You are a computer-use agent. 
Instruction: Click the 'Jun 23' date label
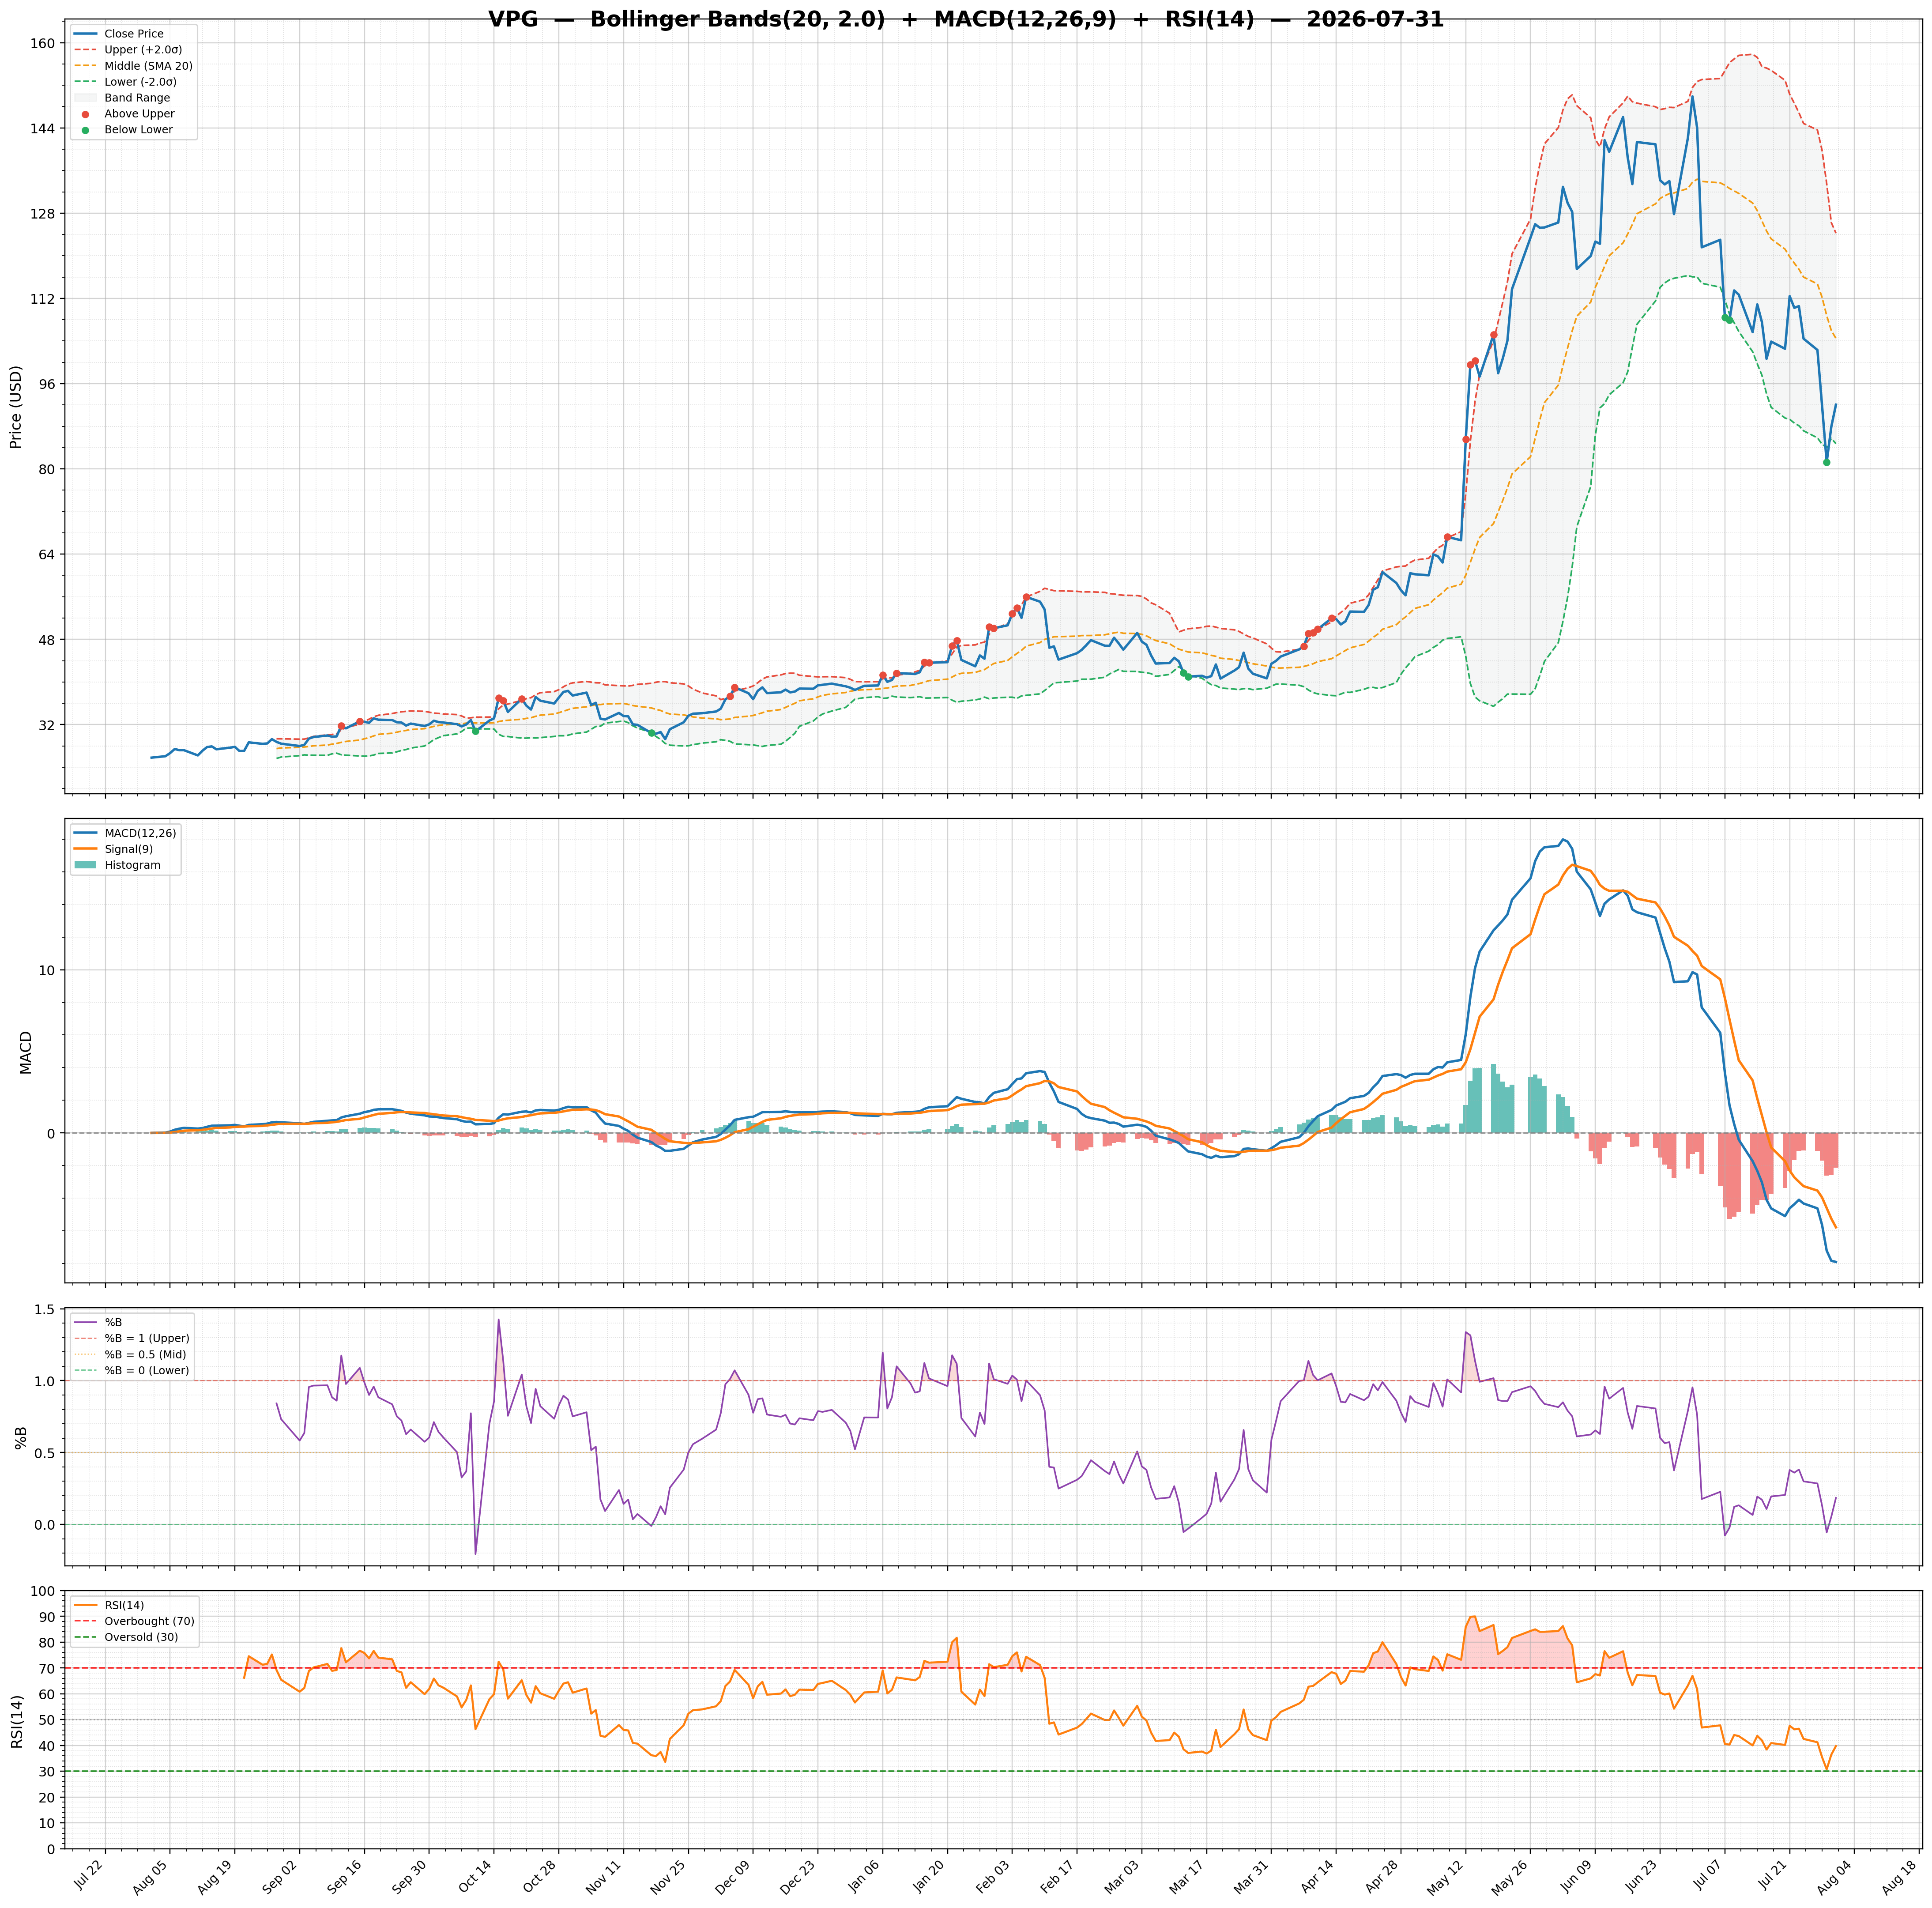tap(1644, 1873)
